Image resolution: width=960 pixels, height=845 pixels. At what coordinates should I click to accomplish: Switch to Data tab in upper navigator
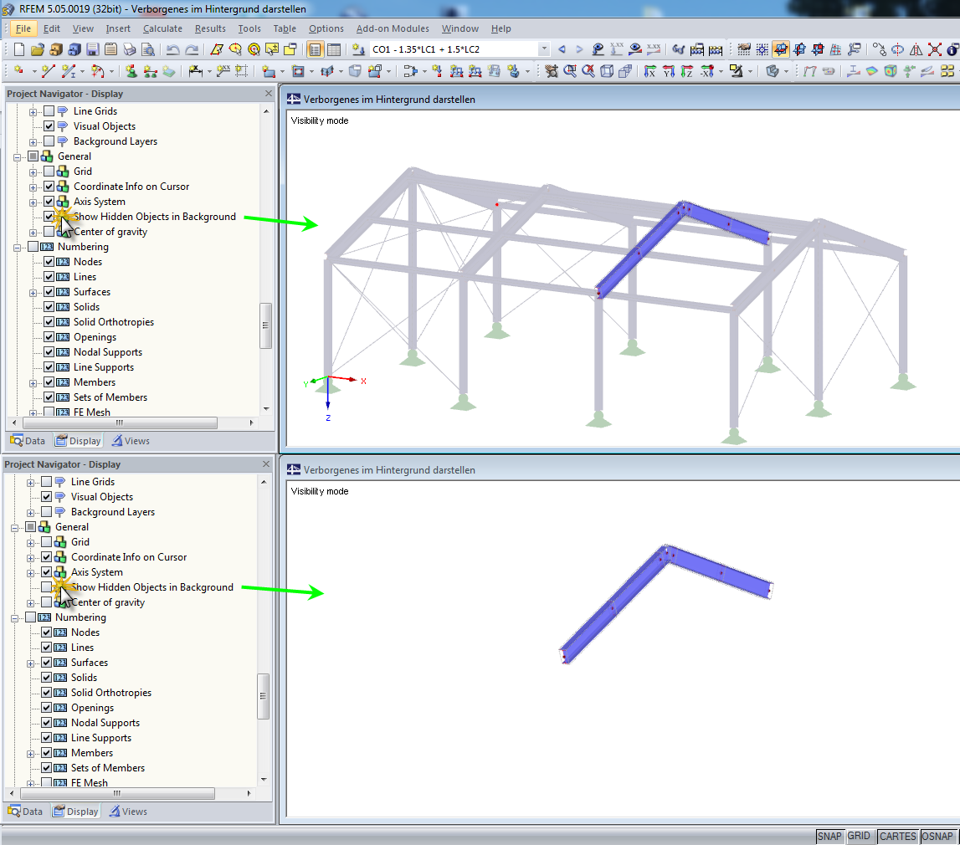28,441
